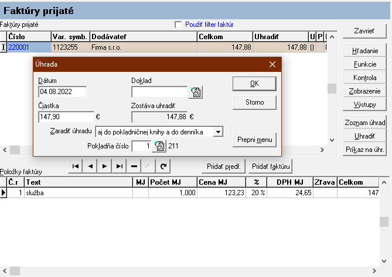Click the 20 % VAT rate cell
392x277 pixels.
coord(257,193)
